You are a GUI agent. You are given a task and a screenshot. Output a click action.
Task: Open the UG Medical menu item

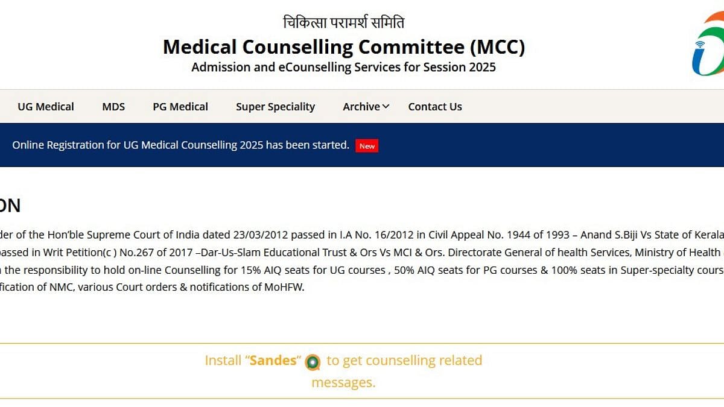click(46, 107)
